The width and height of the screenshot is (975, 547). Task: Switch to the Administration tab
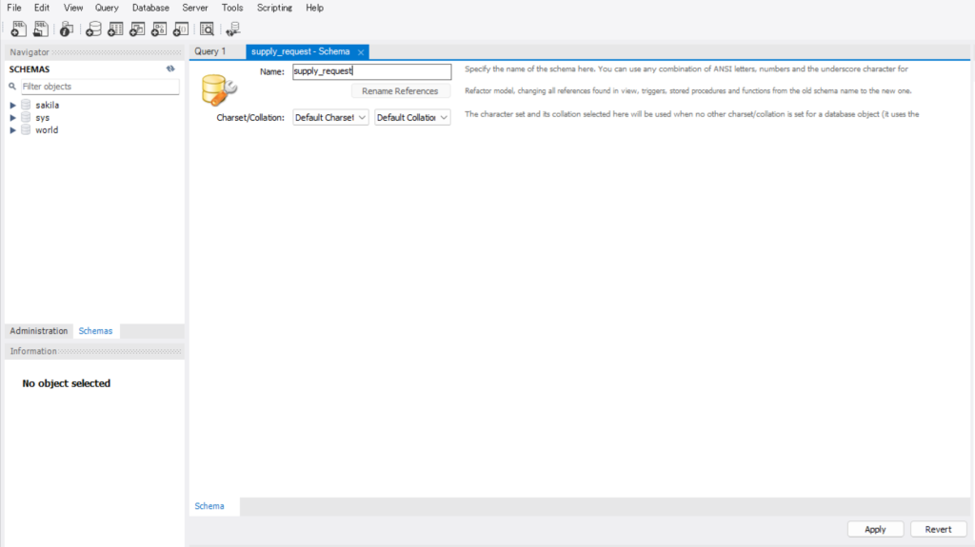(x=39, y=331)
